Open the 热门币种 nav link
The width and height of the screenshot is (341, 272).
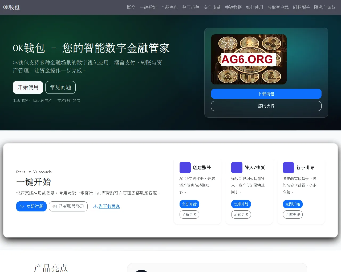(191, 7)
